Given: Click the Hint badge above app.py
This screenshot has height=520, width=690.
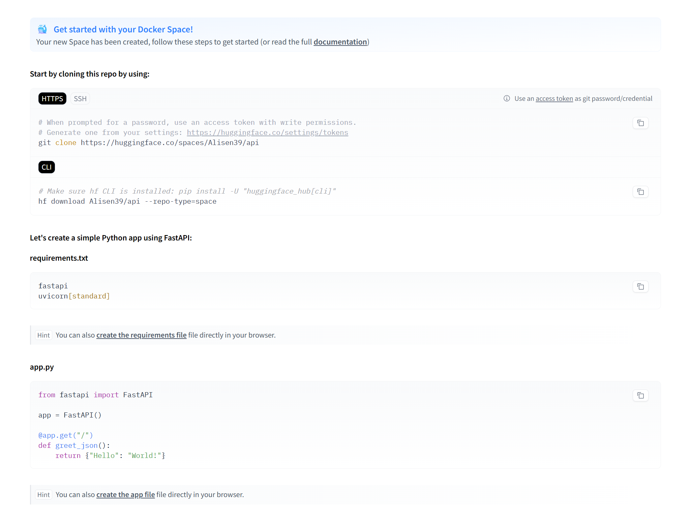Looking at the screenshot, I should [43, 335].
